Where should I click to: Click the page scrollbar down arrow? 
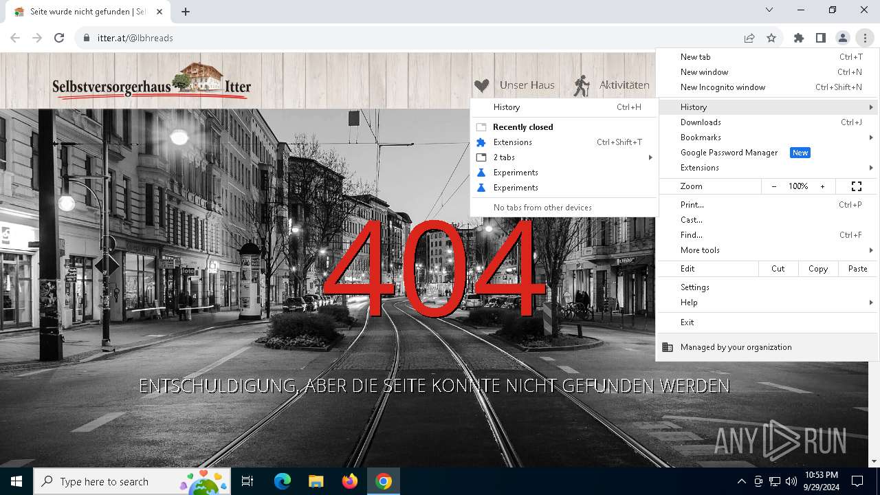(x=874, y=461)
